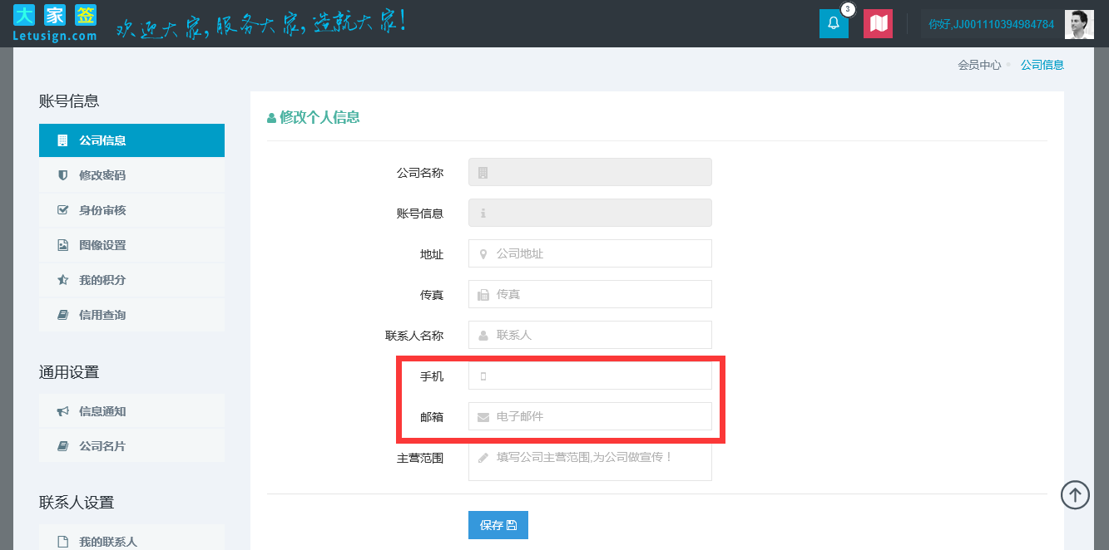The image size is (1109, 550).
Task: Open 修改密码 menu item
Action: tap(131, 175)
